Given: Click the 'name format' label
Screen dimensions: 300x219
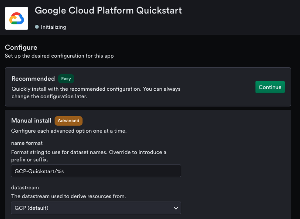Looking at the screenshot, I should tap(27, 143).
